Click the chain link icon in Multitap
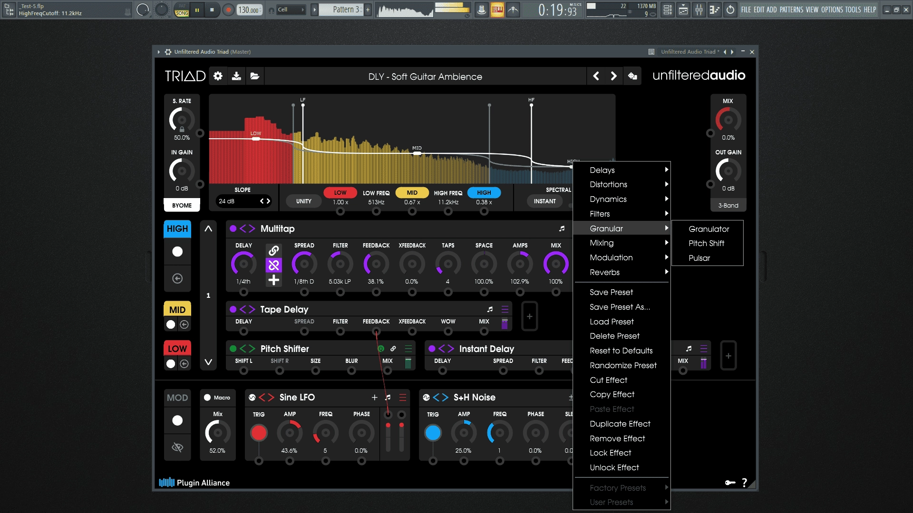The height and width of the screenshot is (513, 913). (x=274, y=250)
